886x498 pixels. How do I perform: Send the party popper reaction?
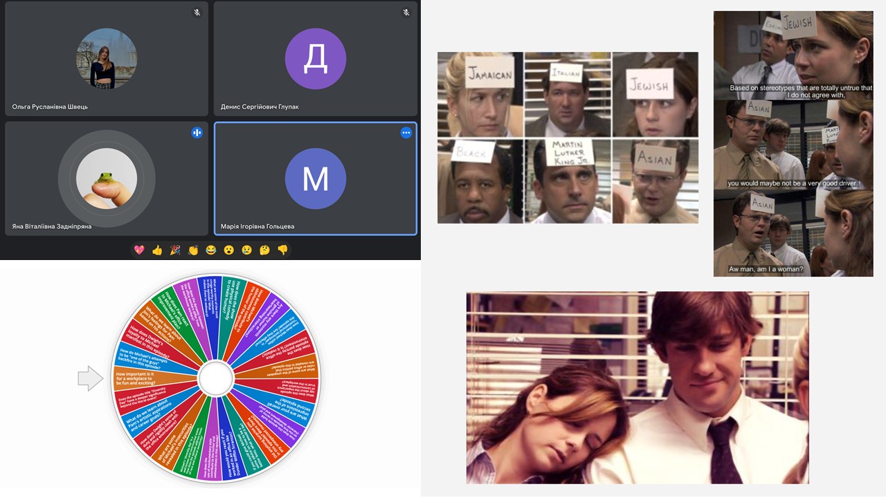(x=175, y=250)
